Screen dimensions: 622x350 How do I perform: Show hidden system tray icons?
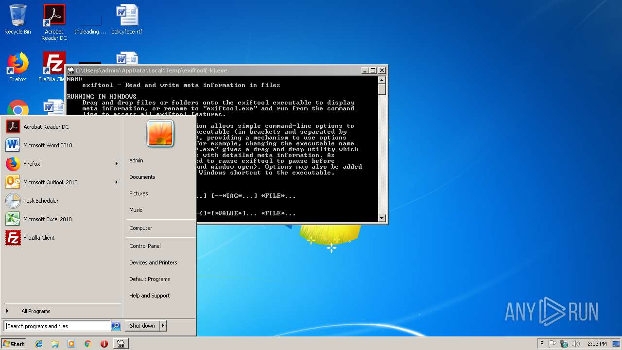(x=542, y=344)
